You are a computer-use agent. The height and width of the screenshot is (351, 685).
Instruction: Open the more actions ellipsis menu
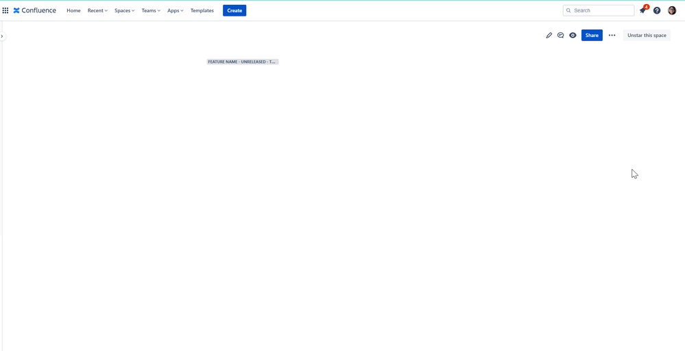click(x=612, y=36)
